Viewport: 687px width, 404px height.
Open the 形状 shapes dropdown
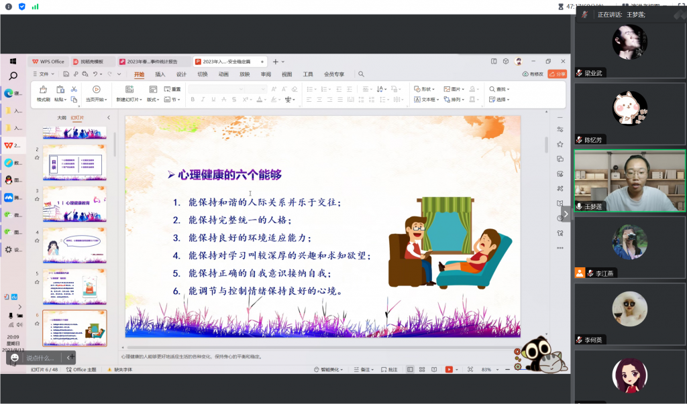(x=424, y=89)
